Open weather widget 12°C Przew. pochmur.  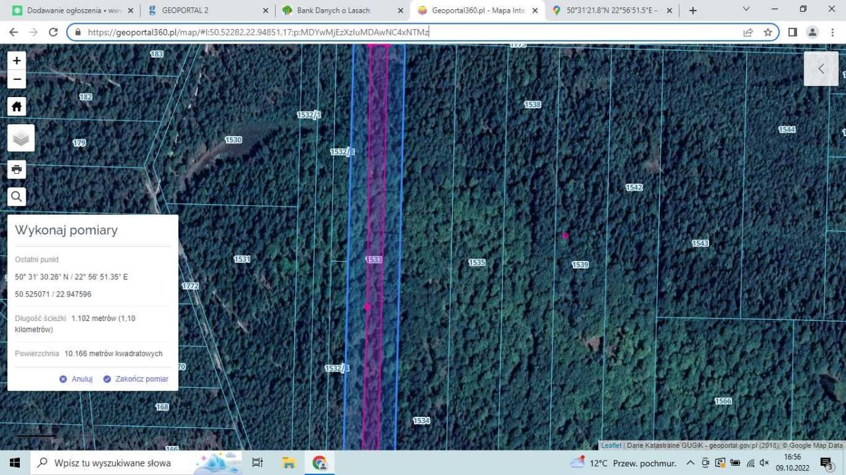pyautogui.click(x=623, y=462)
